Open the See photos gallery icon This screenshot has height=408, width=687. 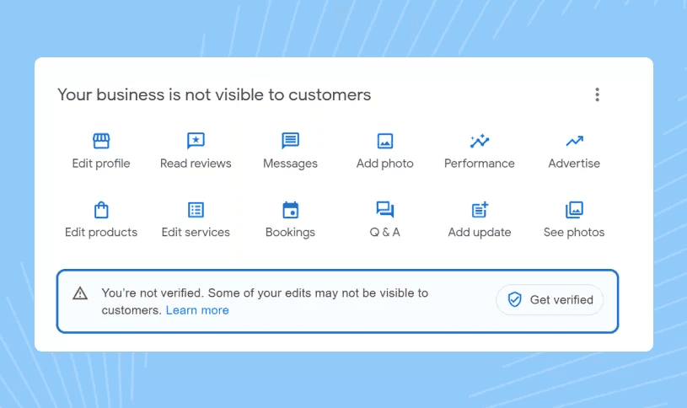[x=574, y=210]
